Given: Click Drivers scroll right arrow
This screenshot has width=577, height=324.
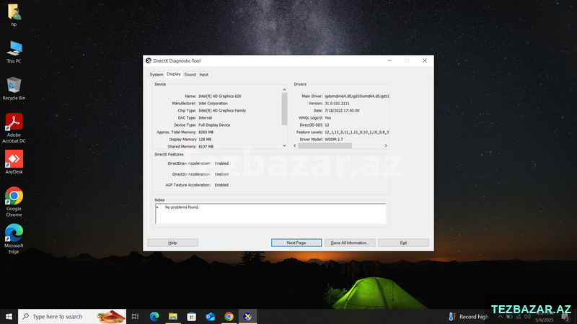Looking at the screenshot, I should (386, 146).
